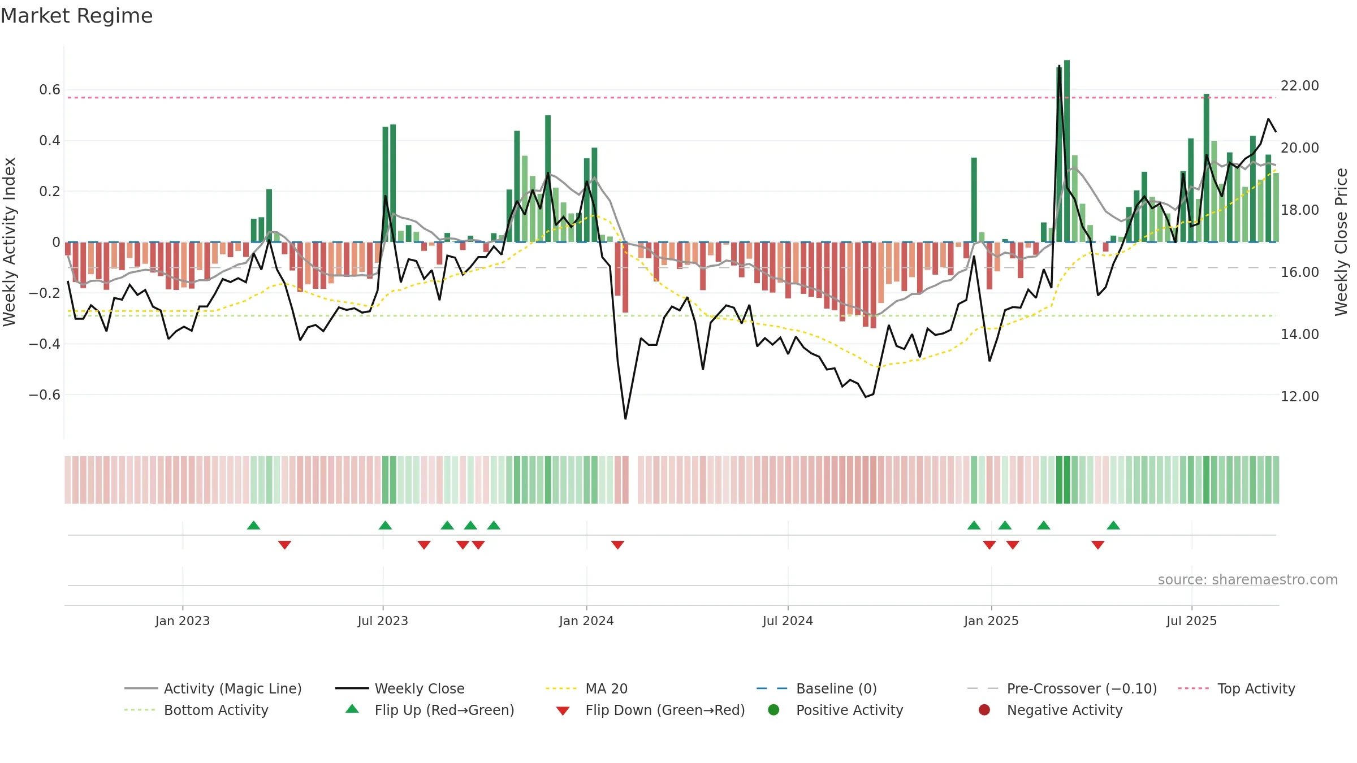Click the source: sharemaestro.com text

[x=1248, y=580]
